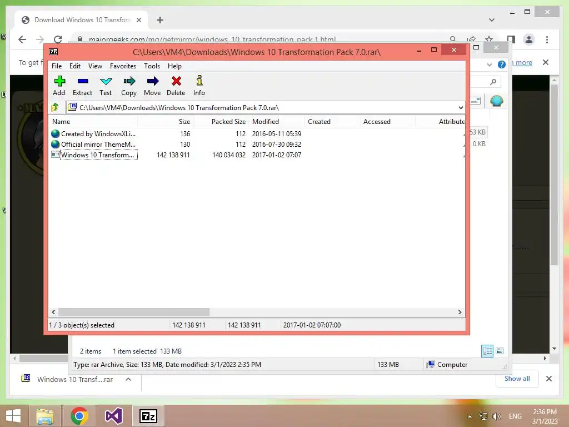Toggle Chrome side panel icon

[x=511, y=39]
